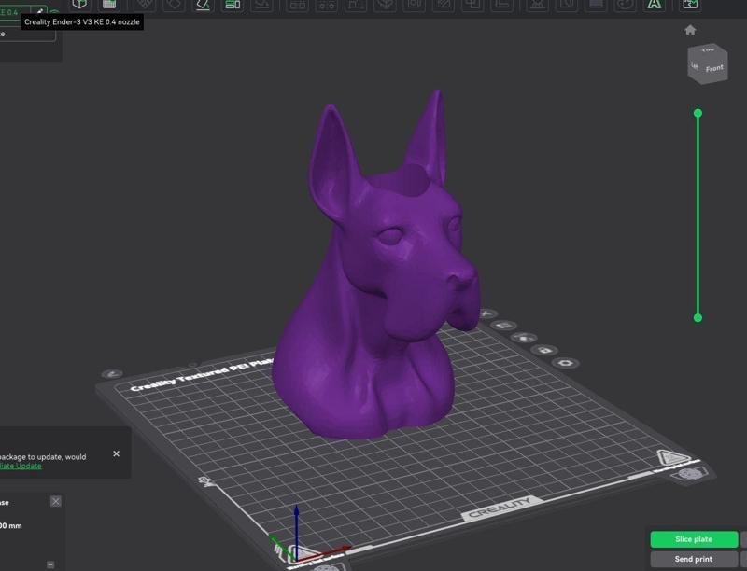Viewport: 747px width, 571px height.
Task: Toggle the plate lock icon
Action: [545, 350]
